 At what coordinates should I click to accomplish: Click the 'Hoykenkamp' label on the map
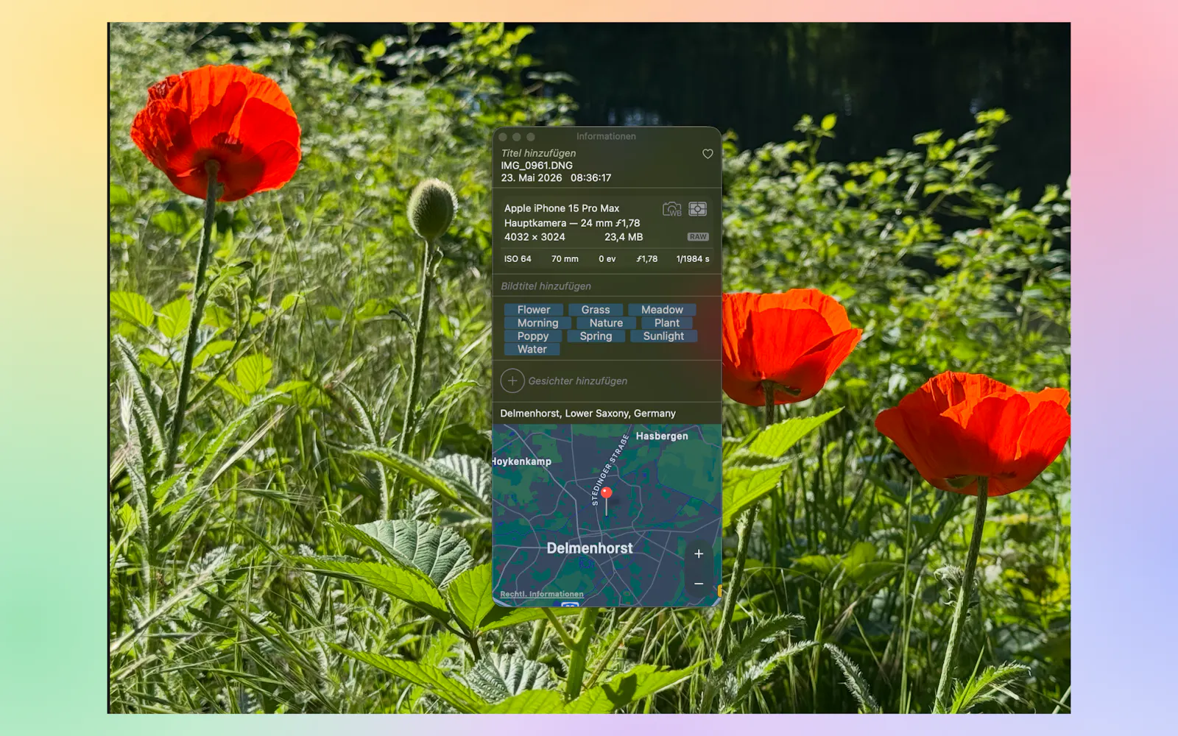coord(522,461)
